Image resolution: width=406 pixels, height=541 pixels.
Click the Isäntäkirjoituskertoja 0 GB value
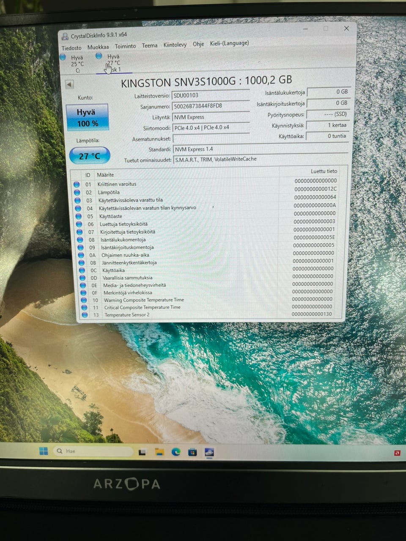click(328, 103)
